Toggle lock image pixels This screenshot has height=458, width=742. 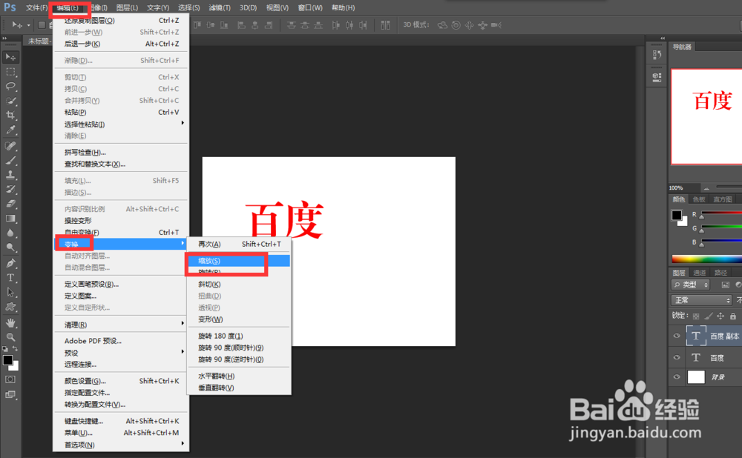point(709,316)
